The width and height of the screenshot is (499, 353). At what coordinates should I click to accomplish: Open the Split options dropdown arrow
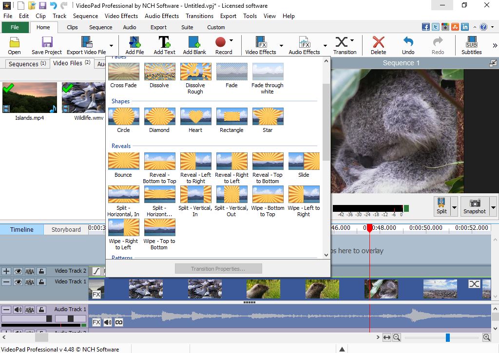[x=454, y=207]
